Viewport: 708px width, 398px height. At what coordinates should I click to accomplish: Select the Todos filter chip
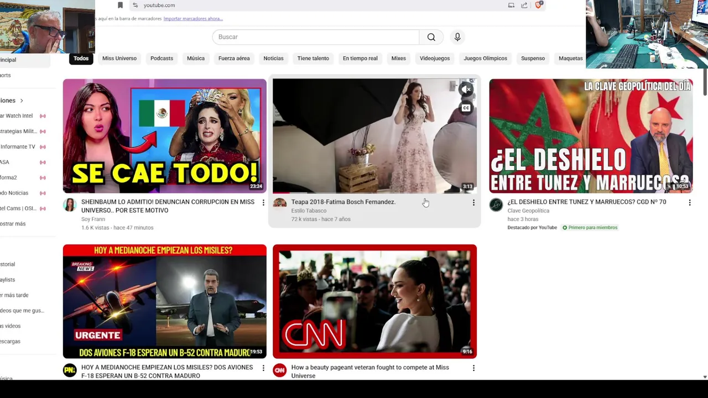click(x=81, y=58)
